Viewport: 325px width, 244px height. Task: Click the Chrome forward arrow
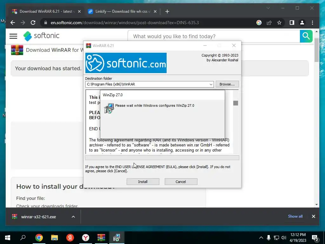click(x=23, y=23)
